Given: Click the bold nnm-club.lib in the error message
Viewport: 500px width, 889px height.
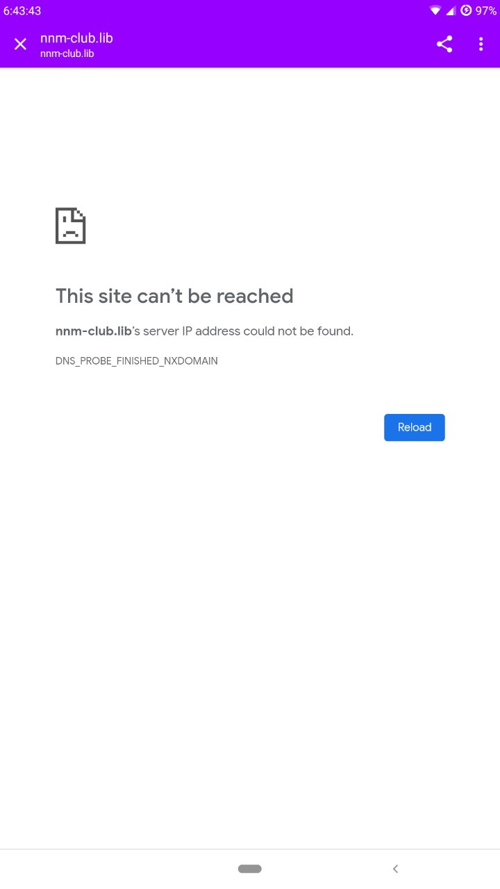Looking at the screenshot, I should tap(94, 331).
